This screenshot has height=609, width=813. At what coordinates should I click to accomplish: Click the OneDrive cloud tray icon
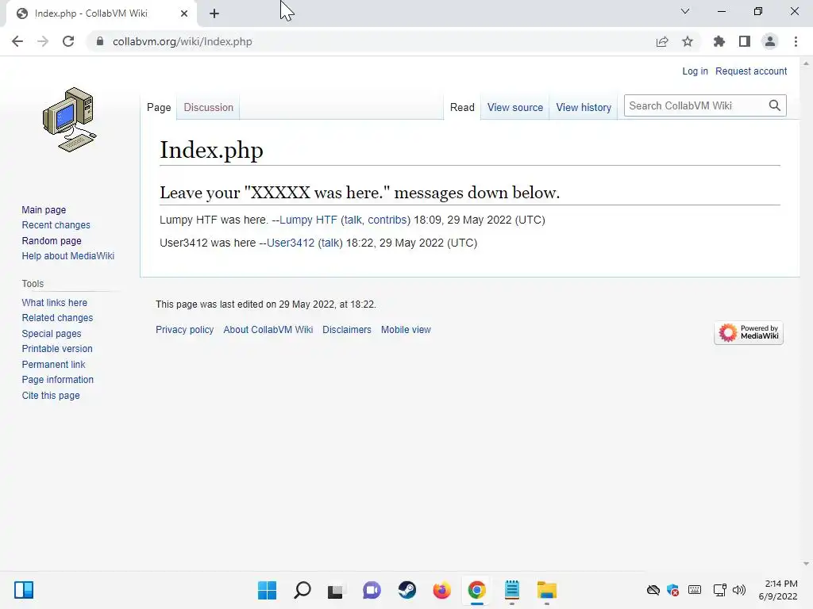point(653,590)
